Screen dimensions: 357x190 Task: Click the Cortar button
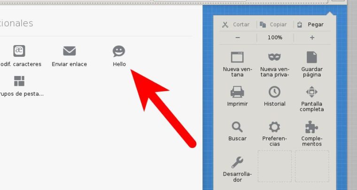(237, 24)
